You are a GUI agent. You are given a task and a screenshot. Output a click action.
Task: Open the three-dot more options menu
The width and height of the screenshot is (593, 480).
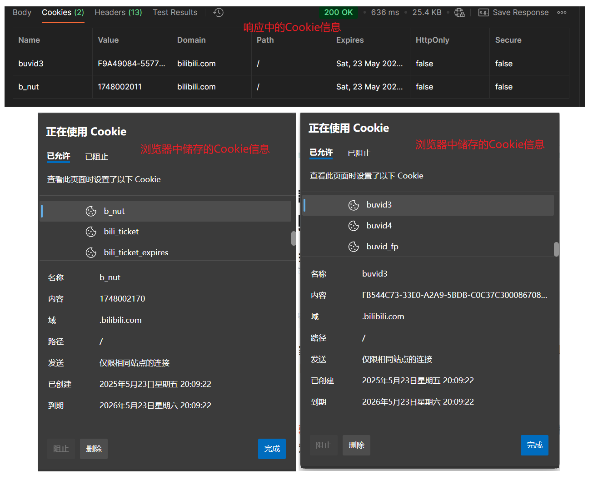click(x=562, y=13)
